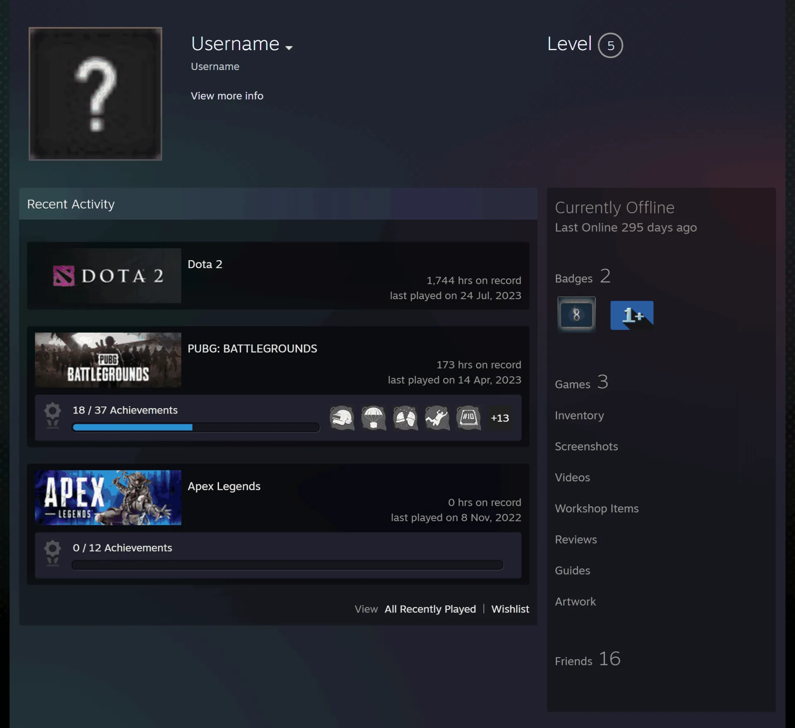
Task: Open Videos in the sidebar
Action: tap(572, 478)
